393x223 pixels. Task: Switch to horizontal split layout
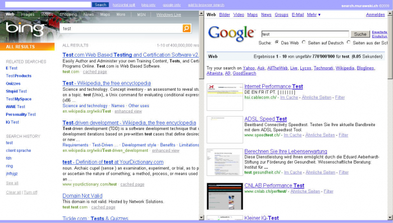coord(124,4)
